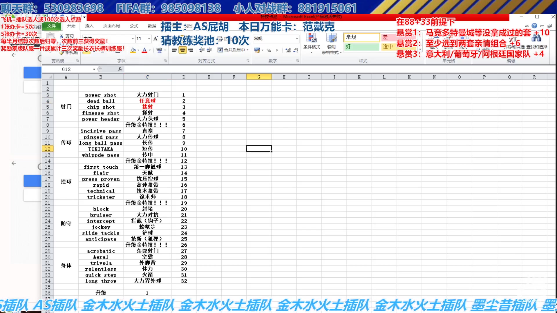Apply the 常规 (Normal) cell style
The width and height of the screenshot is (557, 313).
361,37
